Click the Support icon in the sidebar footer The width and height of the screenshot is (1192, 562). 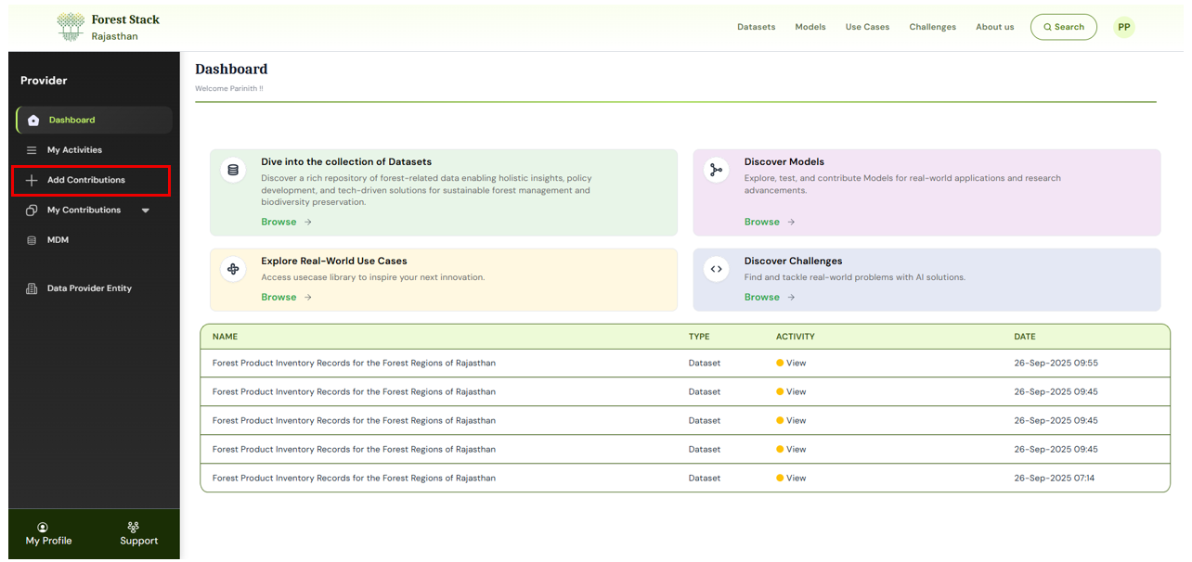point(133,527)
